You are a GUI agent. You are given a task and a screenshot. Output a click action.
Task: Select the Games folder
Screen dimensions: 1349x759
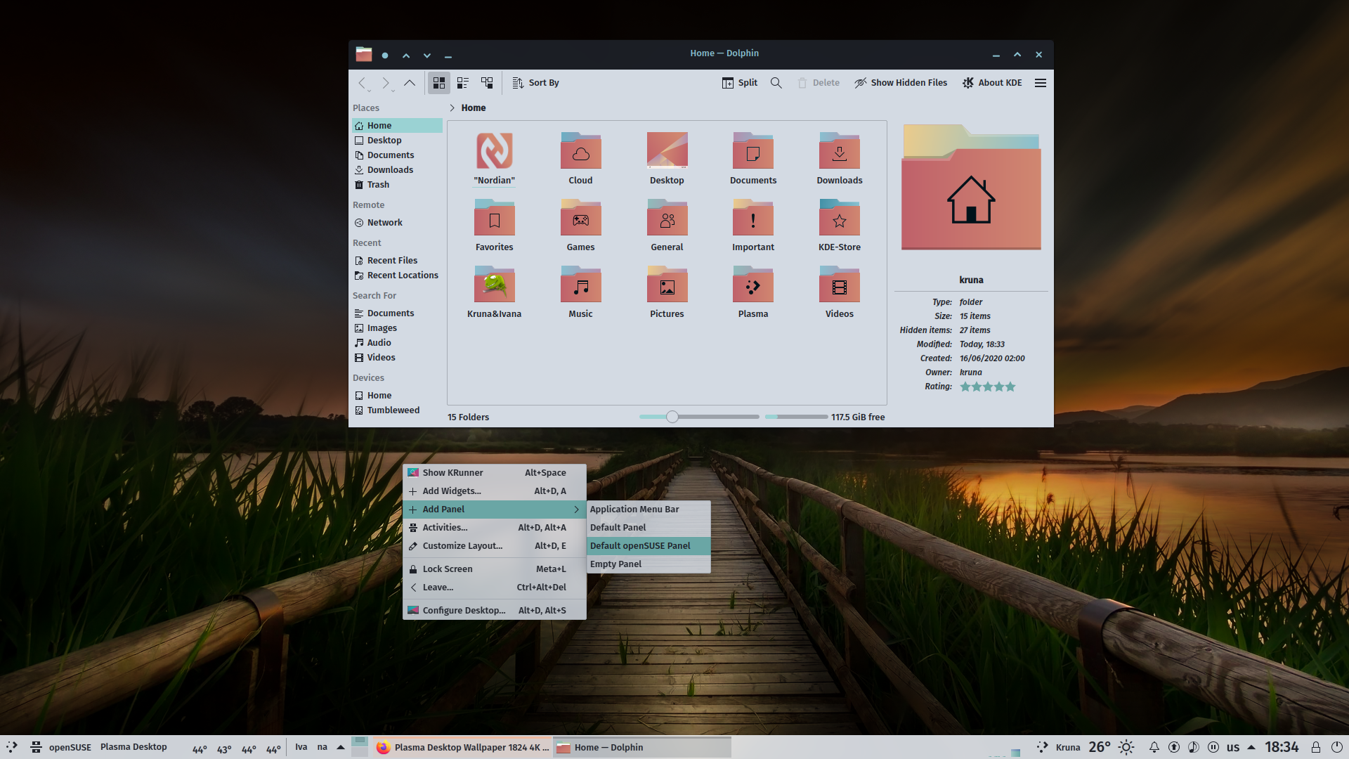click(x=580, y=218)
